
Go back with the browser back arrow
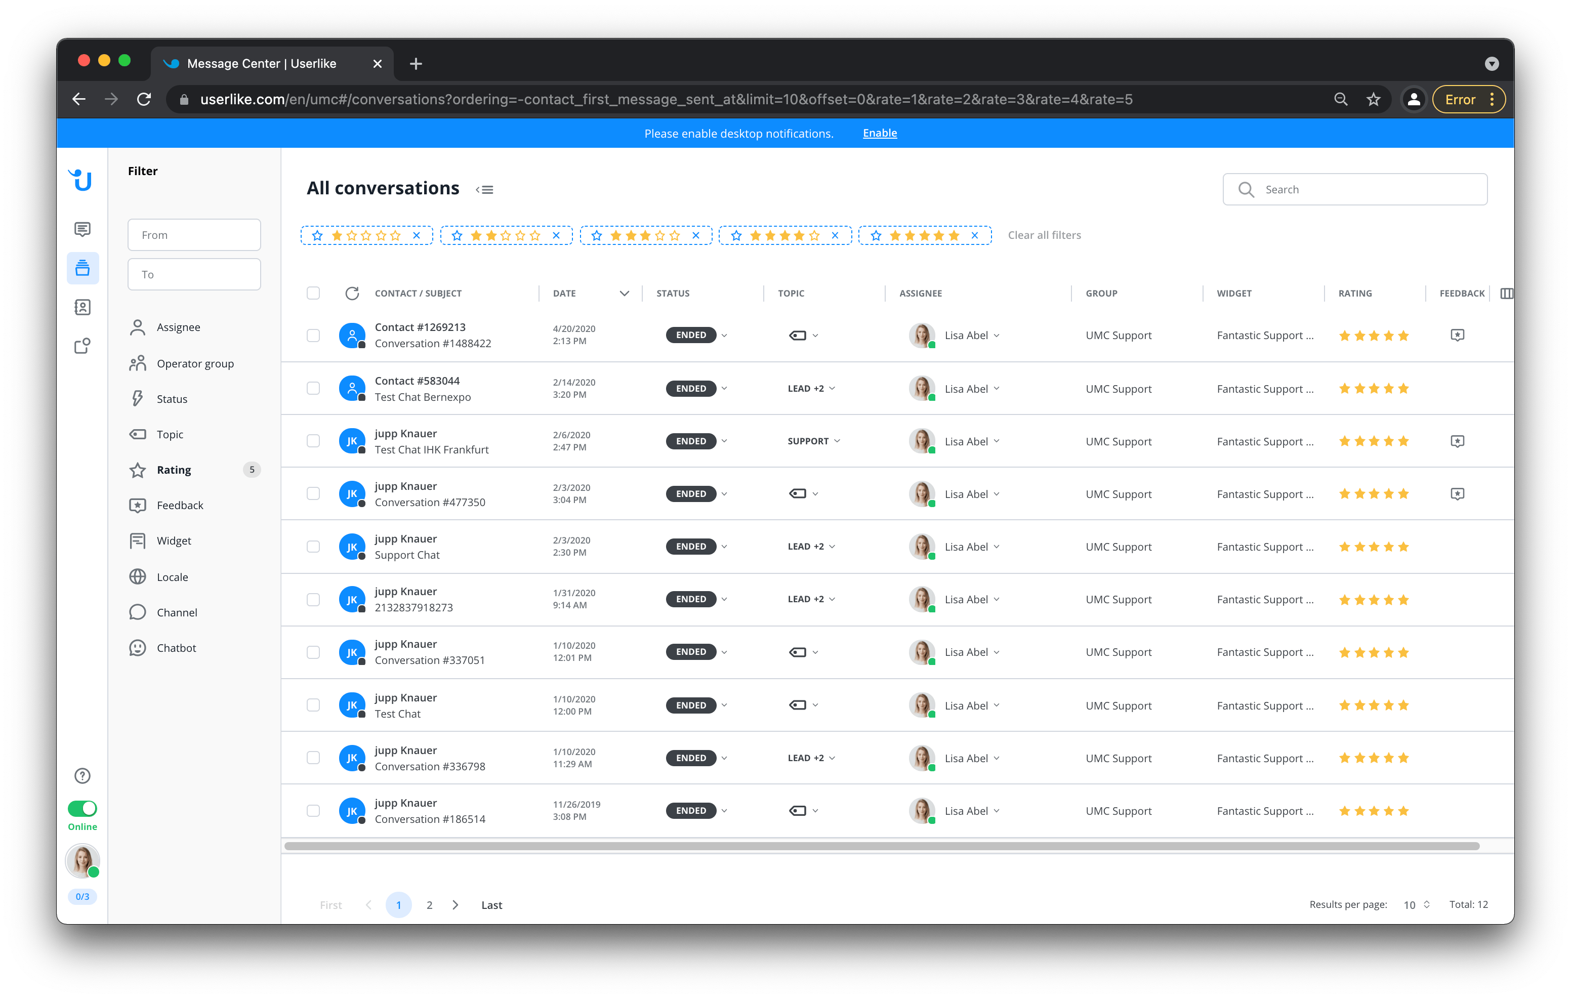point(79,99)
